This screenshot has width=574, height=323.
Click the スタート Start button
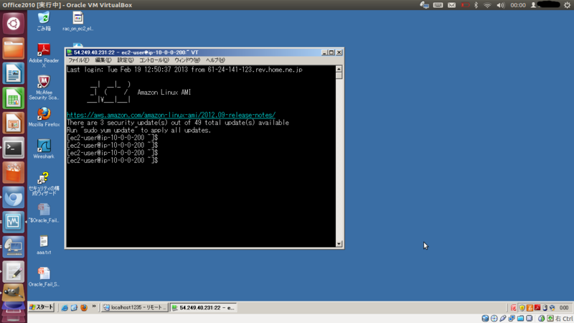tap(41, 307)
